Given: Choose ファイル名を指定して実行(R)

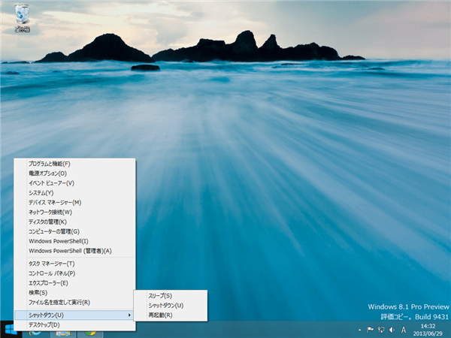Looking at the screenshot, I should [74, 303].
